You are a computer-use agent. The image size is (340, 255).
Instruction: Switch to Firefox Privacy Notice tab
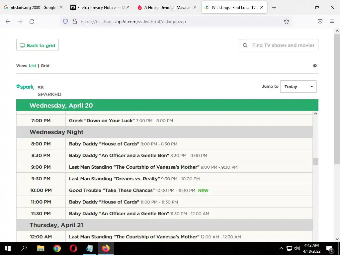click(x=100, y=7)
